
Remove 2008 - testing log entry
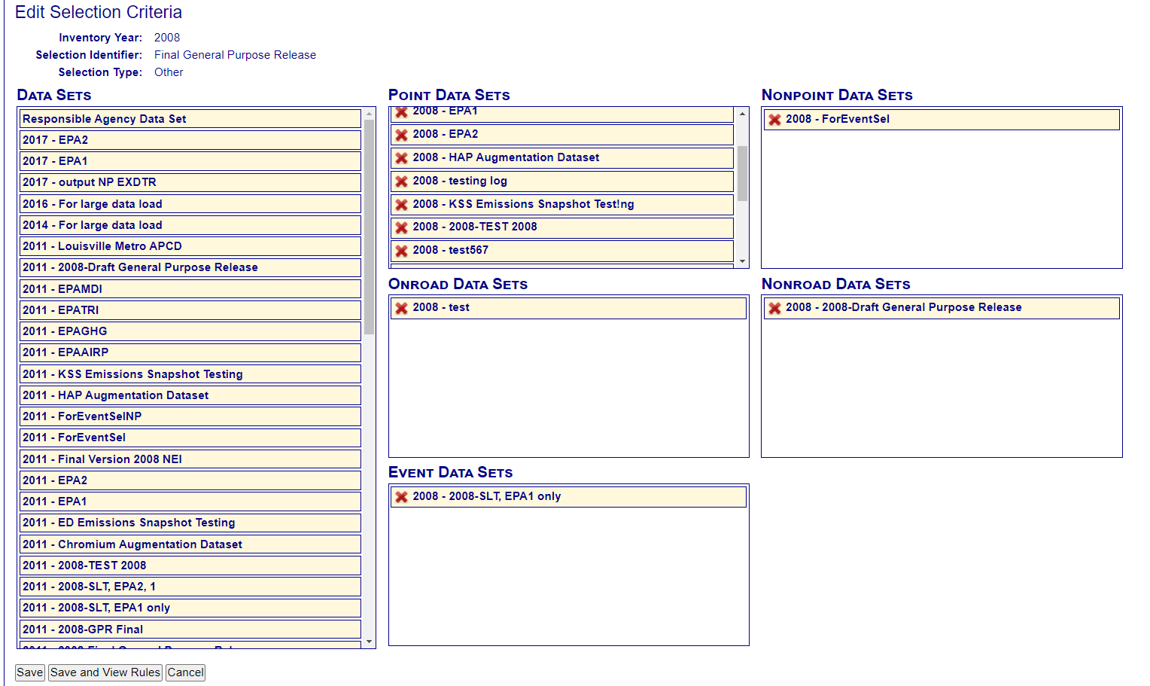coord(402,181)
